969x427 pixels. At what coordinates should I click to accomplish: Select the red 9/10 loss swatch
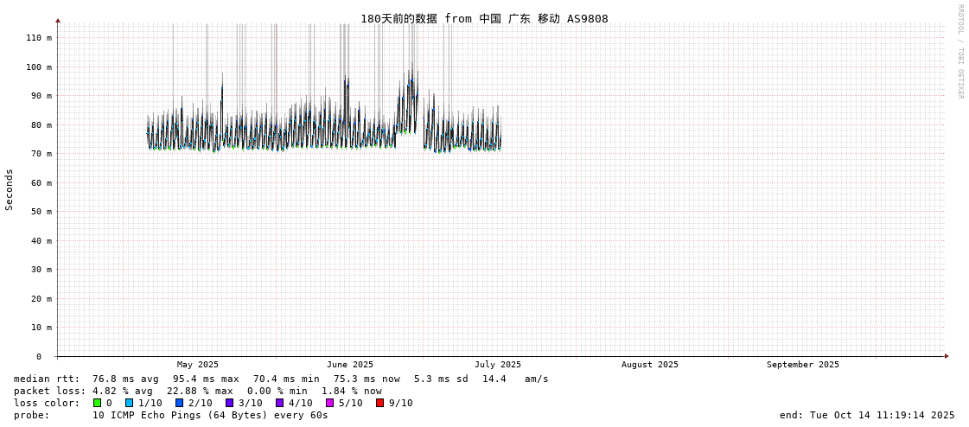tap(380, 403)
